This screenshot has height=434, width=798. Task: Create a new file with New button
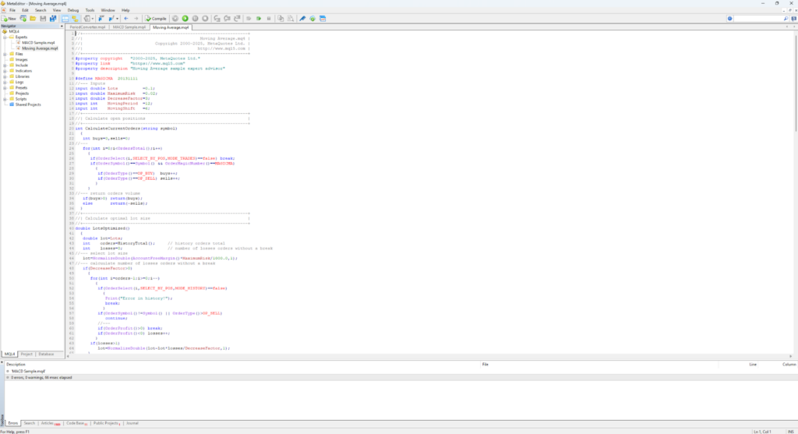click(x=10, y=18)
